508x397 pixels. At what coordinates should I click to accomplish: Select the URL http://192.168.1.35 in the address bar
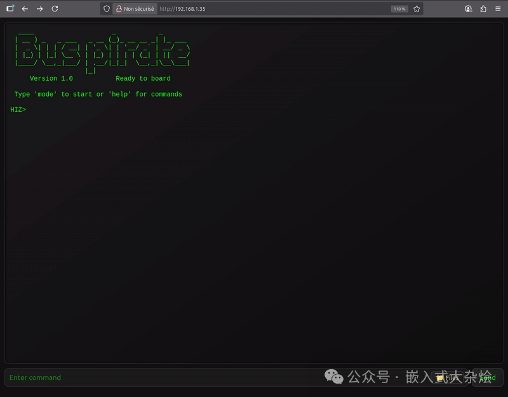[182, 9]
